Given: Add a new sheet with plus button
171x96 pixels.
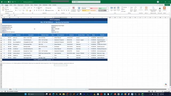Looking at the screenshot, I should [16, 89].
